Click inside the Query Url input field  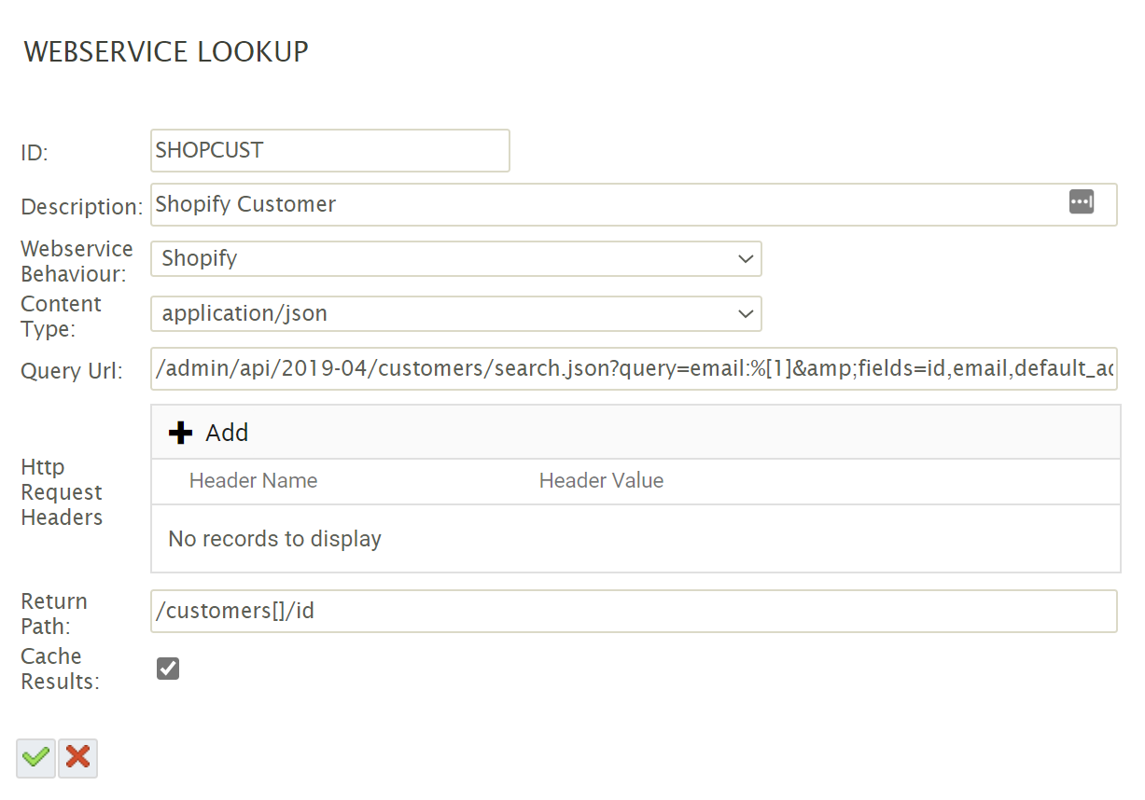[633, 370]
